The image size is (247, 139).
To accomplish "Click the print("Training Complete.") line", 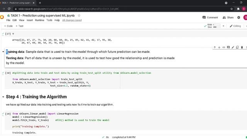I will [30, 126].
